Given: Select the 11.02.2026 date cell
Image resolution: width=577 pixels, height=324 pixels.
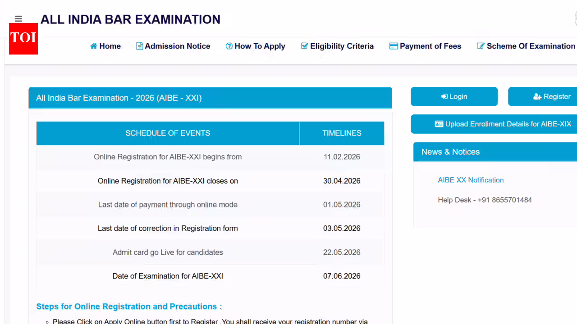Looking at the screenshot, I should tap(342, 157).
